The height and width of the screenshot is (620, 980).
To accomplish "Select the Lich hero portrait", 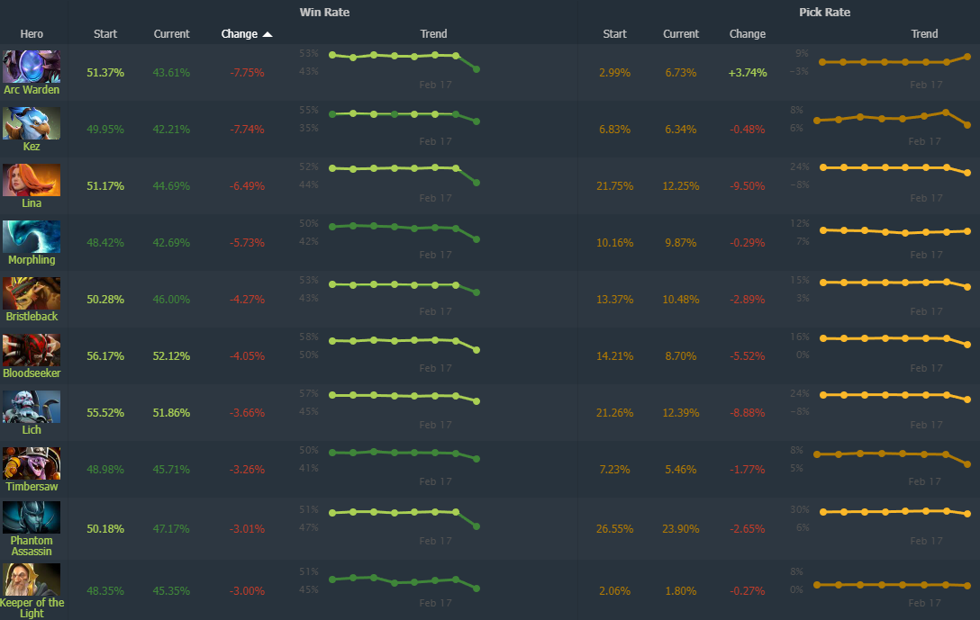I will [32, 406].
